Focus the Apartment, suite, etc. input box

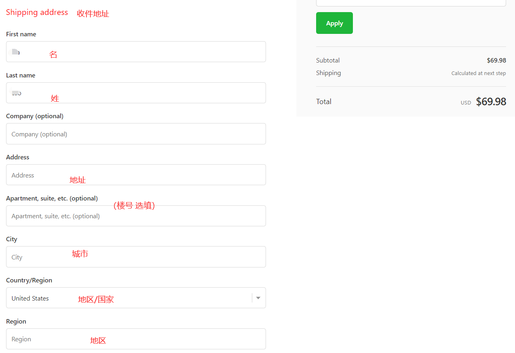[x=136, y=216]
